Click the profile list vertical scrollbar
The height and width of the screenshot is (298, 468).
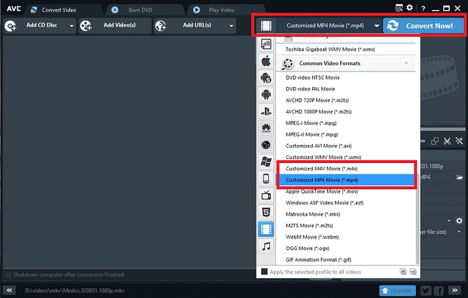point(417,219)
